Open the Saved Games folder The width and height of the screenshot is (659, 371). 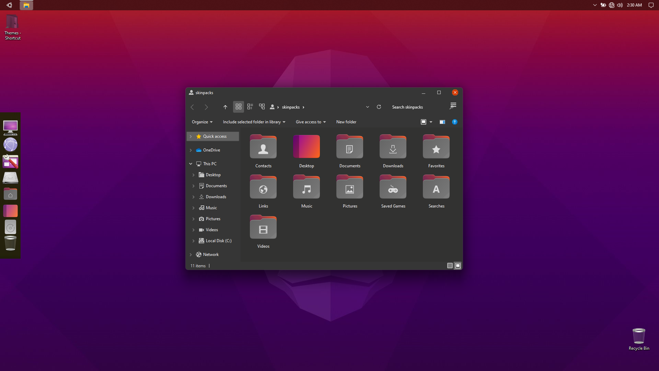[x=393, y=192]
